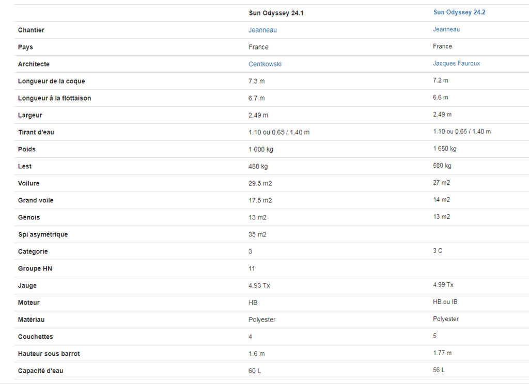
Task: Select the Architecte row label
Action: [34, 64]
